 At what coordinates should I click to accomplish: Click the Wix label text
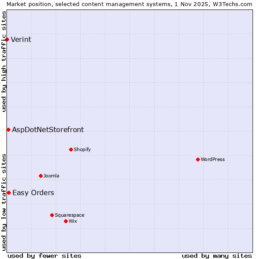pyautogui.click(x=73, y=221)
